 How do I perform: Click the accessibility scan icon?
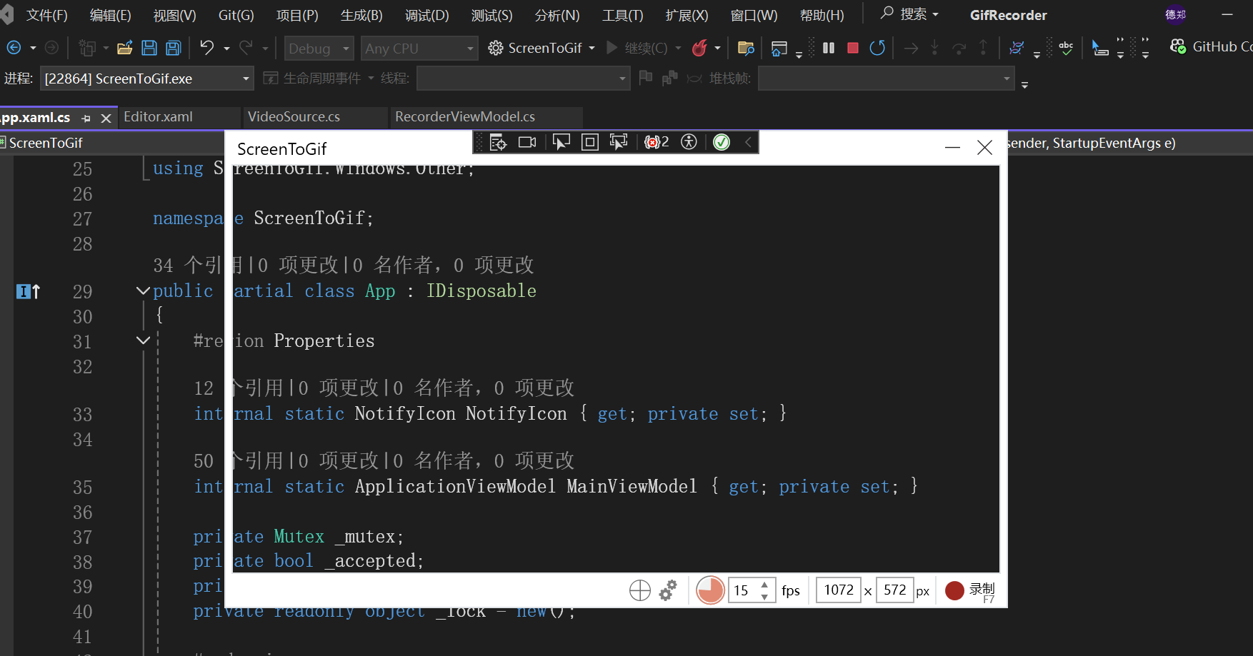pos(689,142)
